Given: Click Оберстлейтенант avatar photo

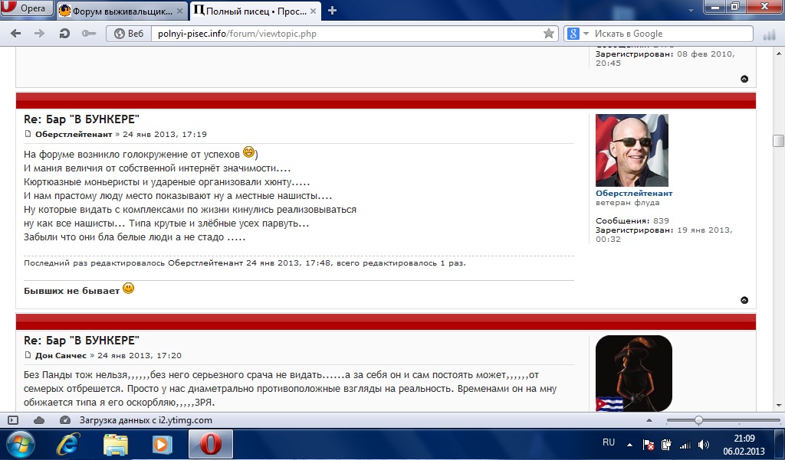Looking at the screenshot, I should (632, 150).
